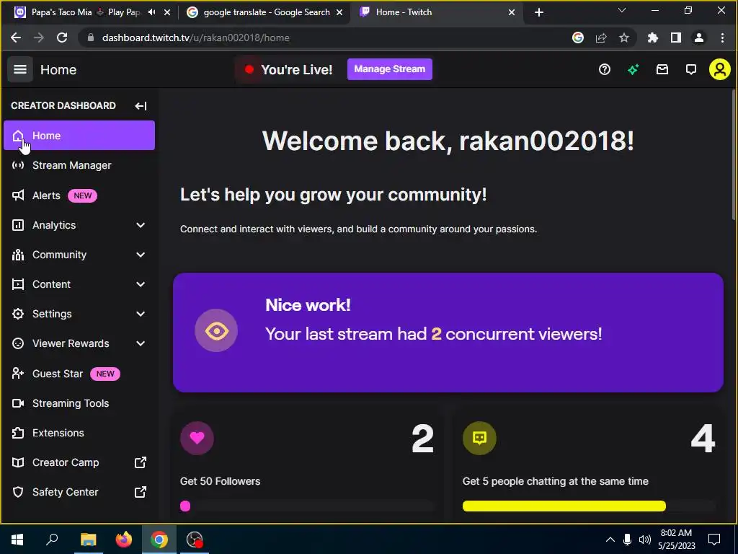Screen dimensions: 738x554
Task: Open the Chrome profile icon
Action: 699,38
